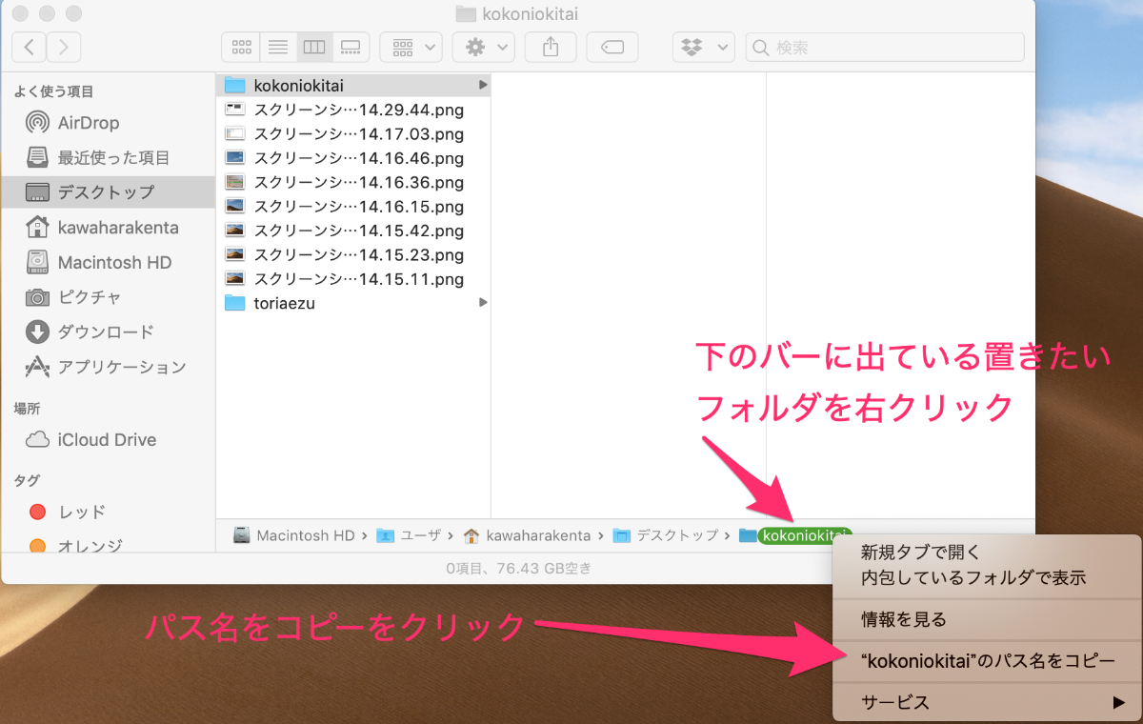Open the gear action menu
Image resolution: width=1143 pixels, height=724 pixels.
click(x=483, y=47)
